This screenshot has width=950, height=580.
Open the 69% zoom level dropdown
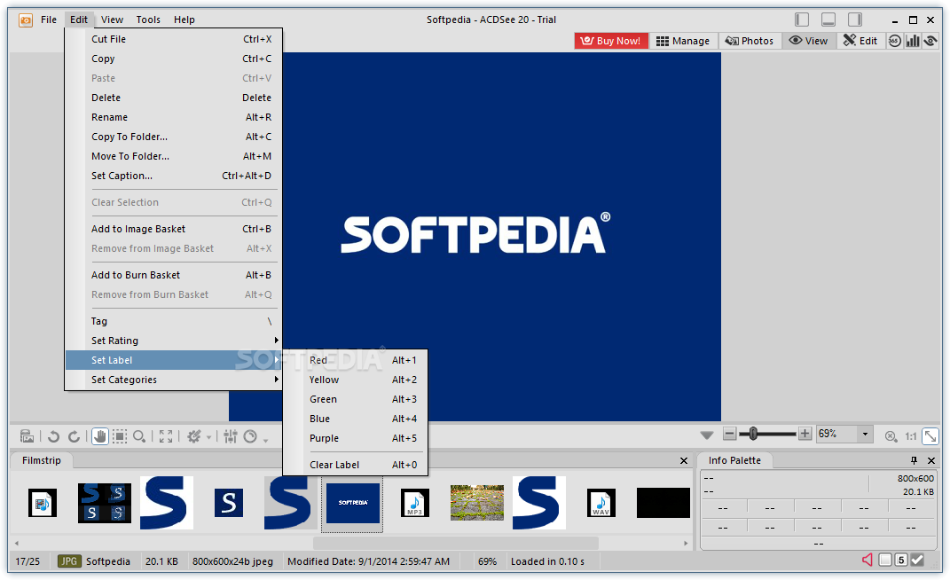tap(865, 434)
